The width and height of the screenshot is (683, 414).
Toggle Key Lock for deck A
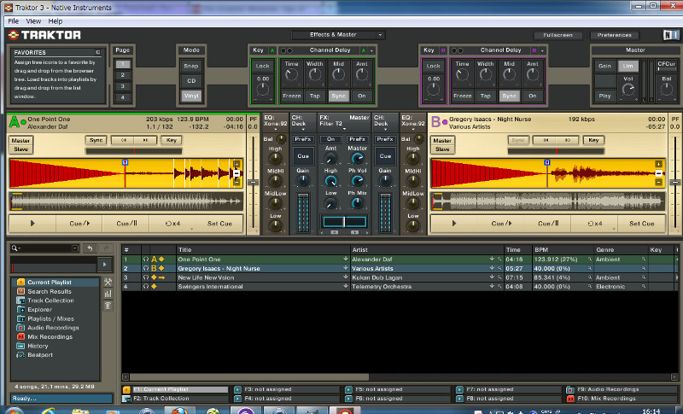(x=262, y=67)
